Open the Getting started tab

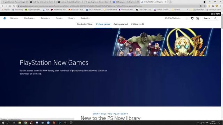pos(121,24)
